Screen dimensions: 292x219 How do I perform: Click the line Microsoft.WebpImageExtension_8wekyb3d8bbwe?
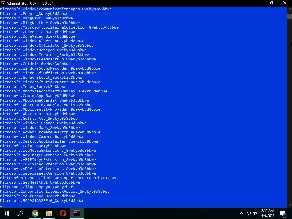(48, 173)
